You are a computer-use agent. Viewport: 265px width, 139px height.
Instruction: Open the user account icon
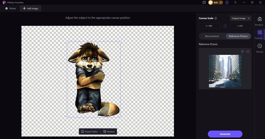(x=227, y=2)
